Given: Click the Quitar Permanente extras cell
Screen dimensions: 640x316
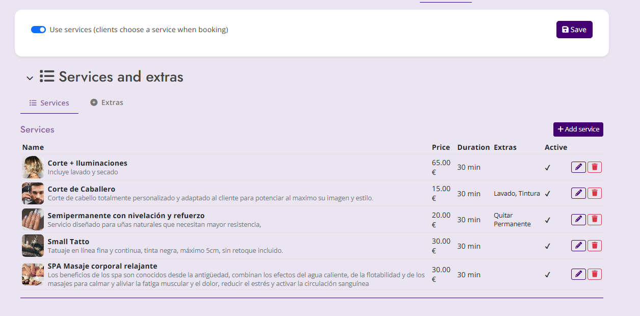Looking at the screenshot, I should click(x=512, y=220).
